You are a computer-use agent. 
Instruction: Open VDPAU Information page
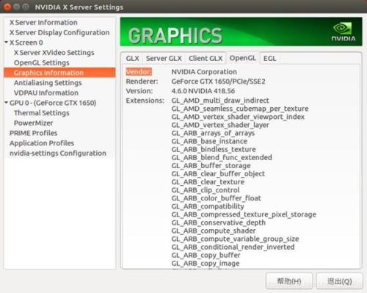pos(46,93)
